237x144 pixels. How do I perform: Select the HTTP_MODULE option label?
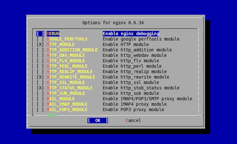pyautogui.click(x=61, y=44)
